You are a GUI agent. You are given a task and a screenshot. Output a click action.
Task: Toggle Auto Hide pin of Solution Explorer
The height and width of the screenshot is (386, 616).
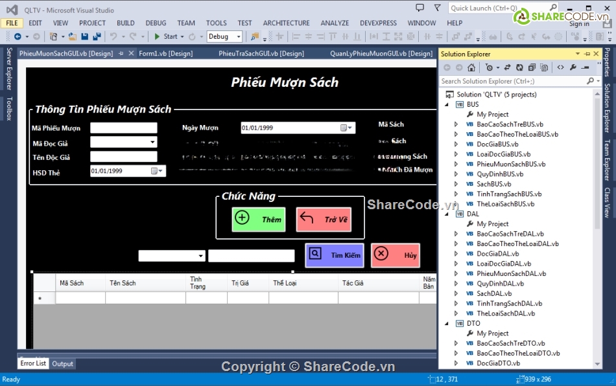[x=587, y=54]
